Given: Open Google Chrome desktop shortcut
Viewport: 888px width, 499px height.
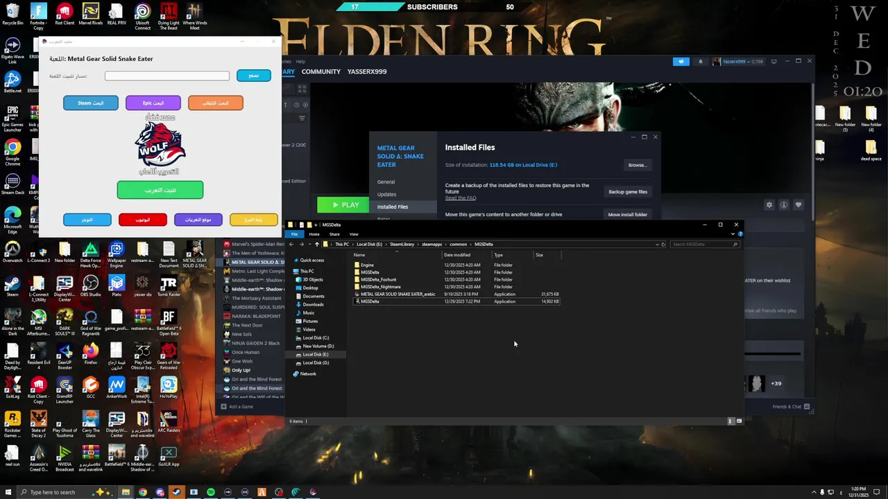Looking at the screenshot, I should point(12,150).
